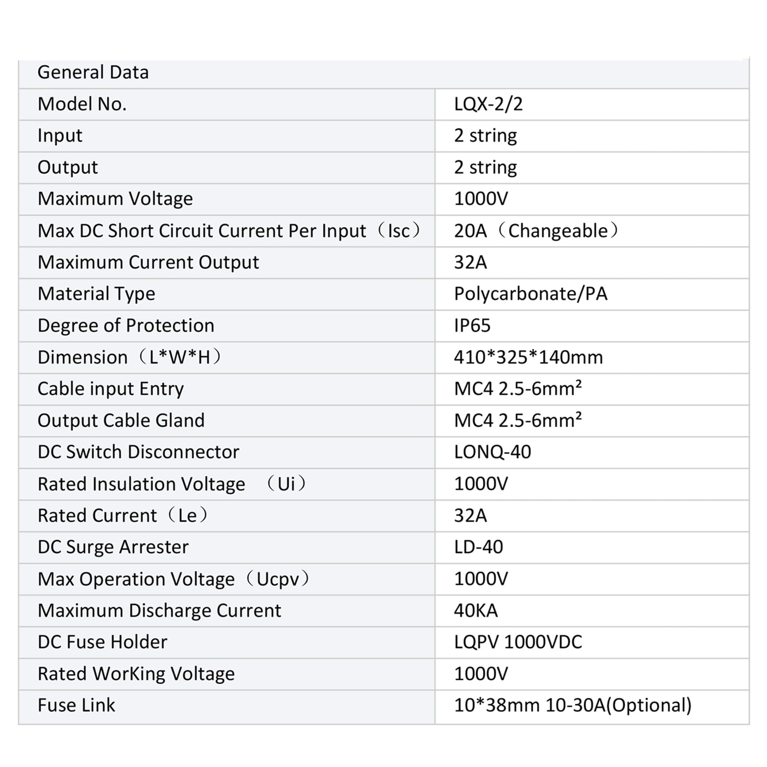Click the Output Cable Gland row label
Image resolution: width=767 pixels, height=767 pixels.
coord(121,420)
